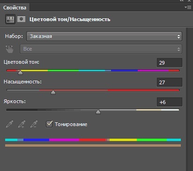Click the Яркость value field
Image resolution: width=193 pixels, height=171 pixels.
tap(170, 102)
